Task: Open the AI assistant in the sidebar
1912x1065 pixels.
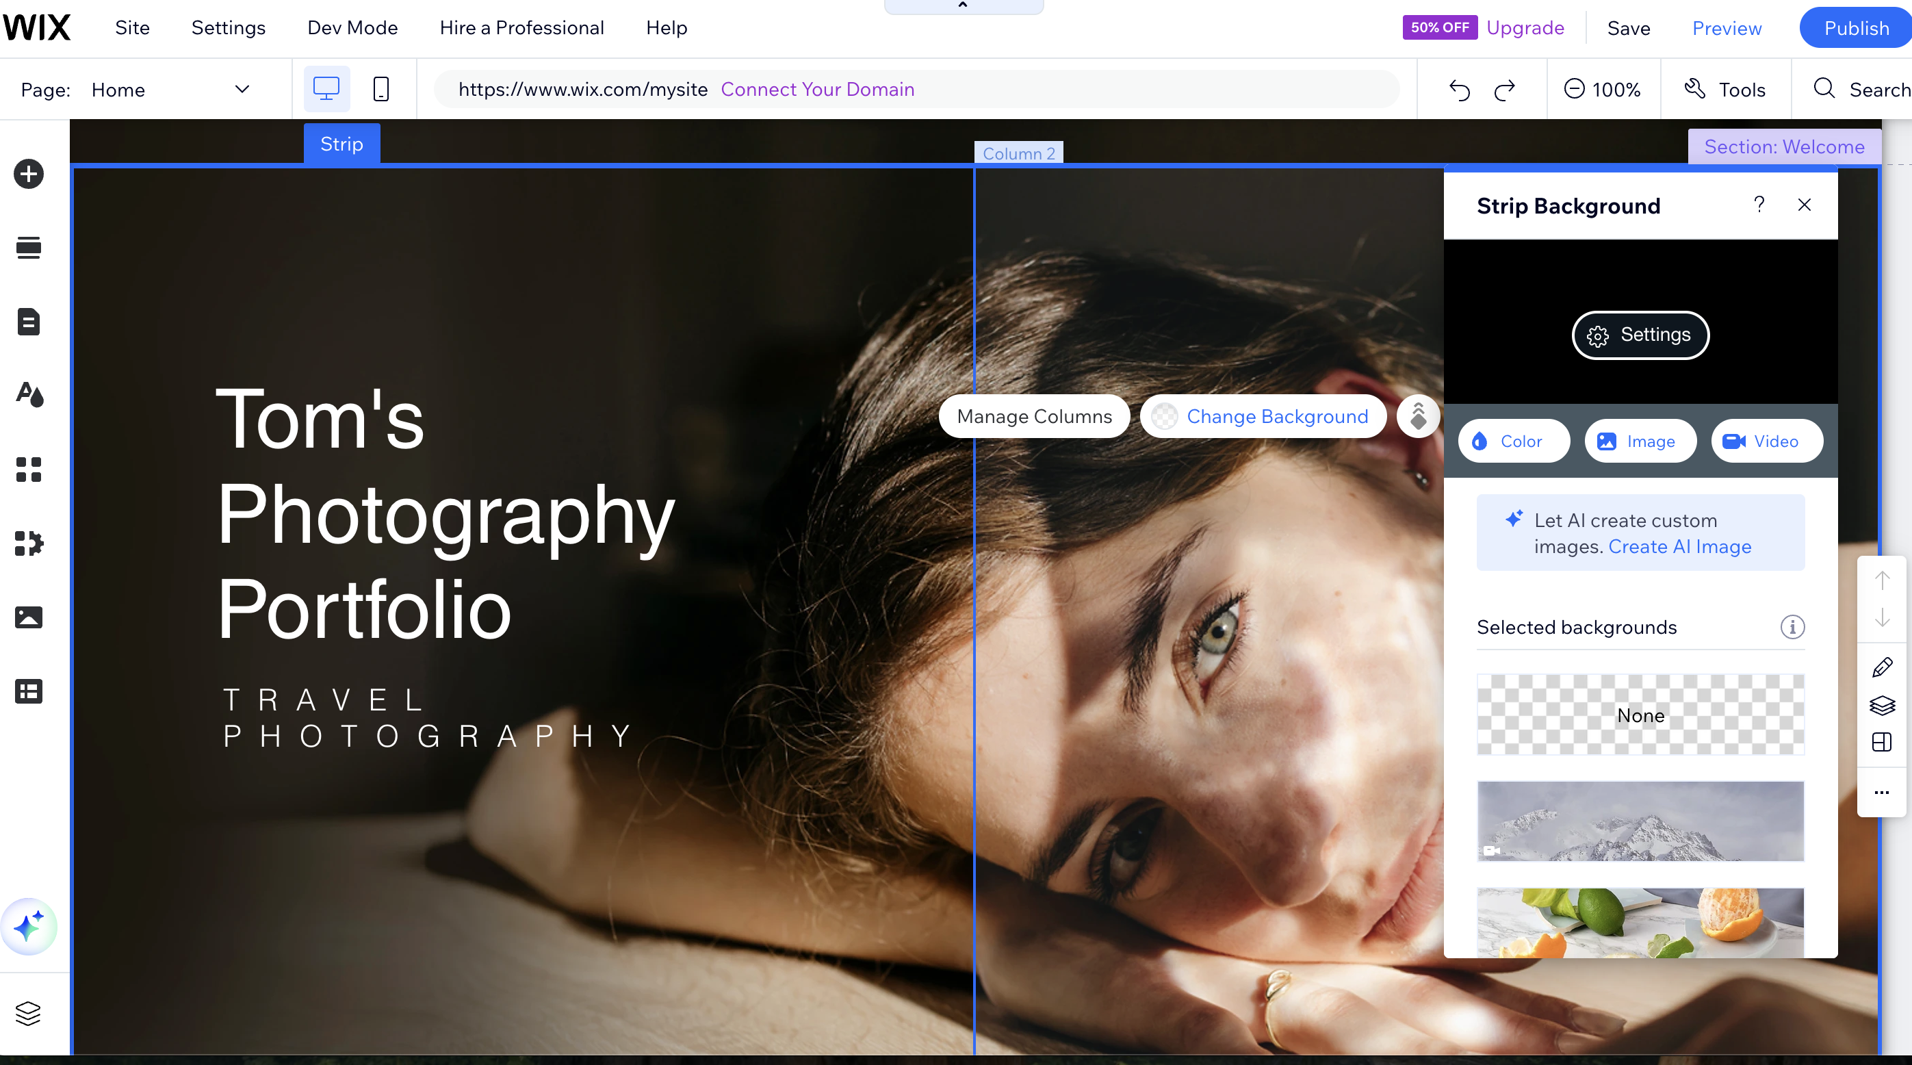Action: click(29, 926)
